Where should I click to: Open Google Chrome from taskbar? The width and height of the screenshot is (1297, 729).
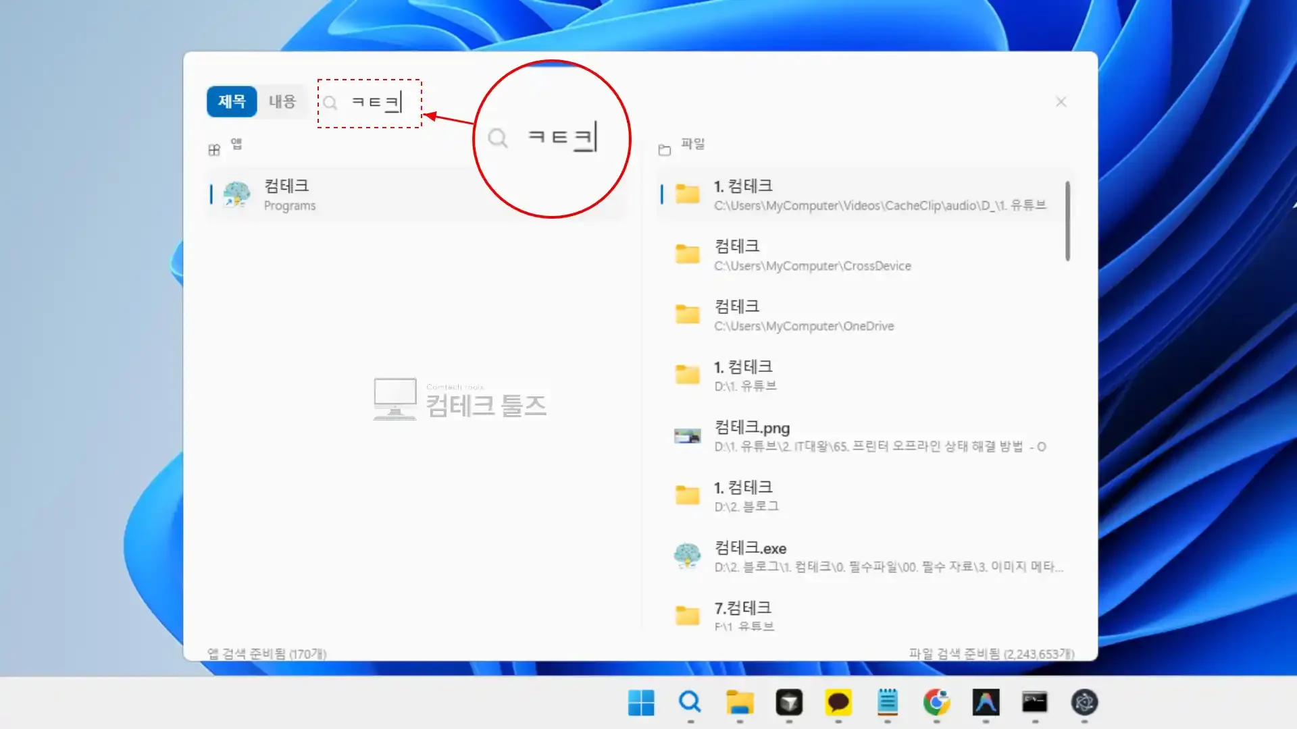937,703
